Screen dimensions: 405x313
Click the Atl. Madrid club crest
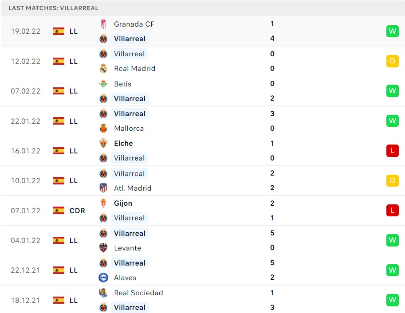pyautogui.click(x=103, y=188)
